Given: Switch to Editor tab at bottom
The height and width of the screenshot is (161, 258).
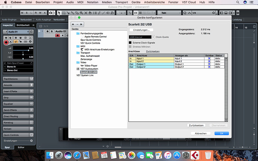Looking at the screenshot, I should pyautogui.click(x=21, y=147).
